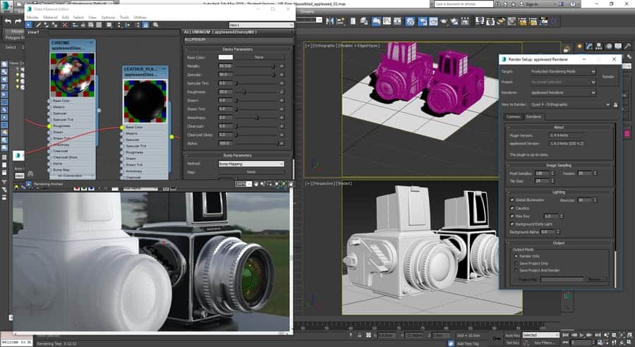The image size is (635, 347).
Task: Delete selected node with red X icon
Action: pos(65,25)
